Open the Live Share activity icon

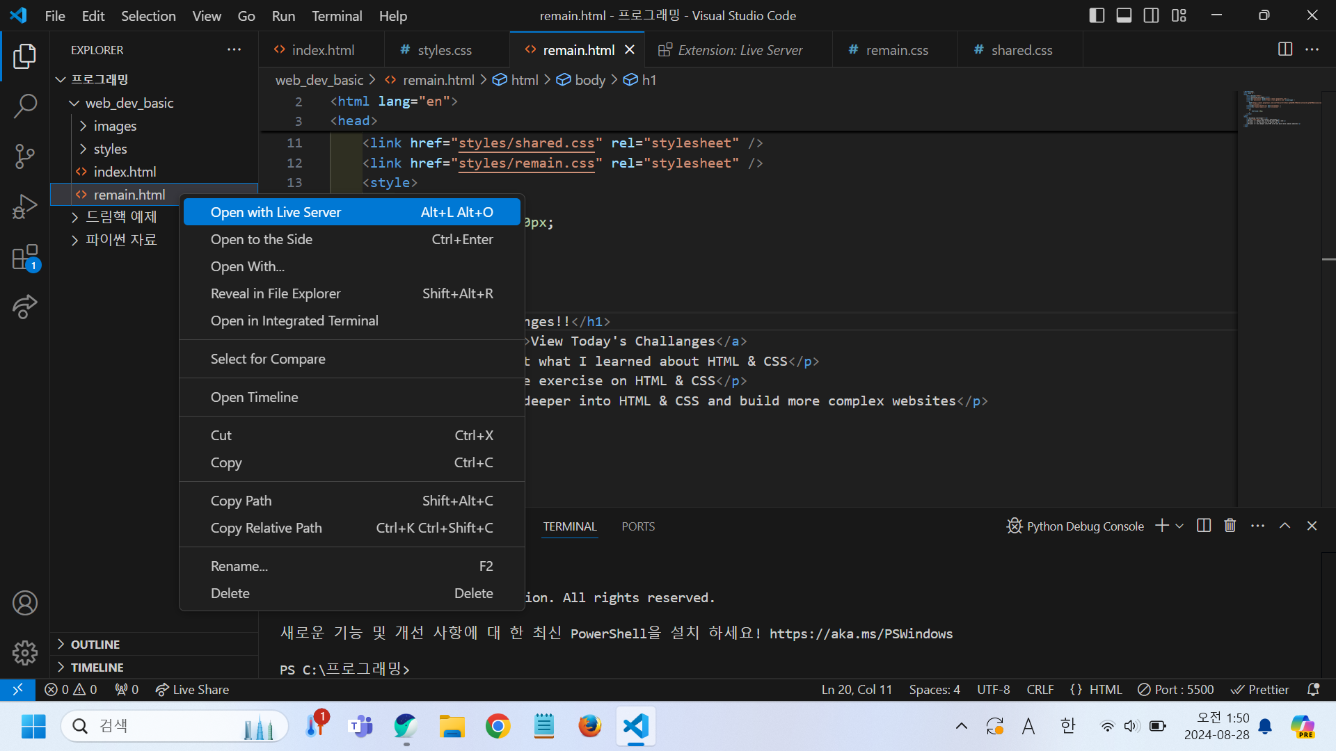click(x=25, y=307)
